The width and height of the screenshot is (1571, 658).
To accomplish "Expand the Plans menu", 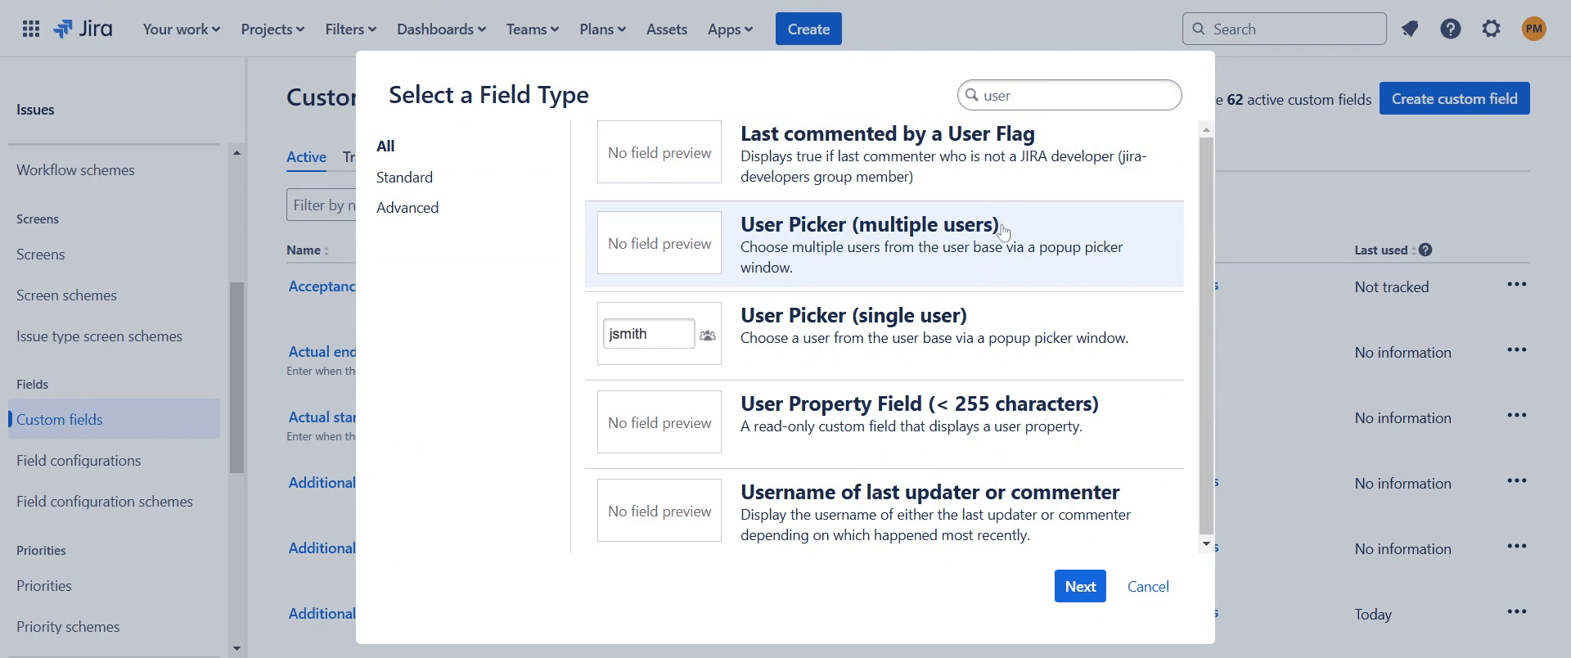I will pos(603,29).
